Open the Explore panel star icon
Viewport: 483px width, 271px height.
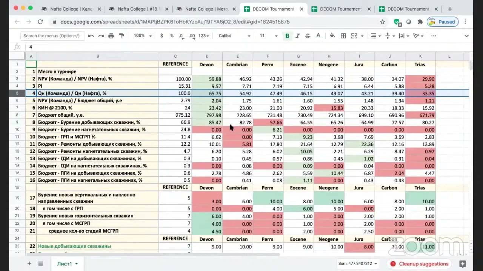click(x=463, y=264)
